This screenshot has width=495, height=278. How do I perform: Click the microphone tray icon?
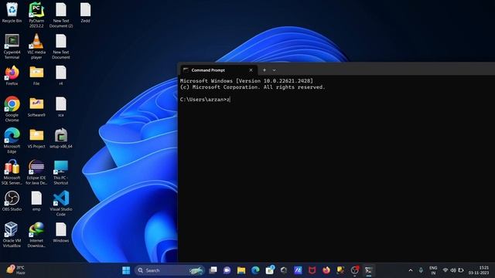[421, 270]
